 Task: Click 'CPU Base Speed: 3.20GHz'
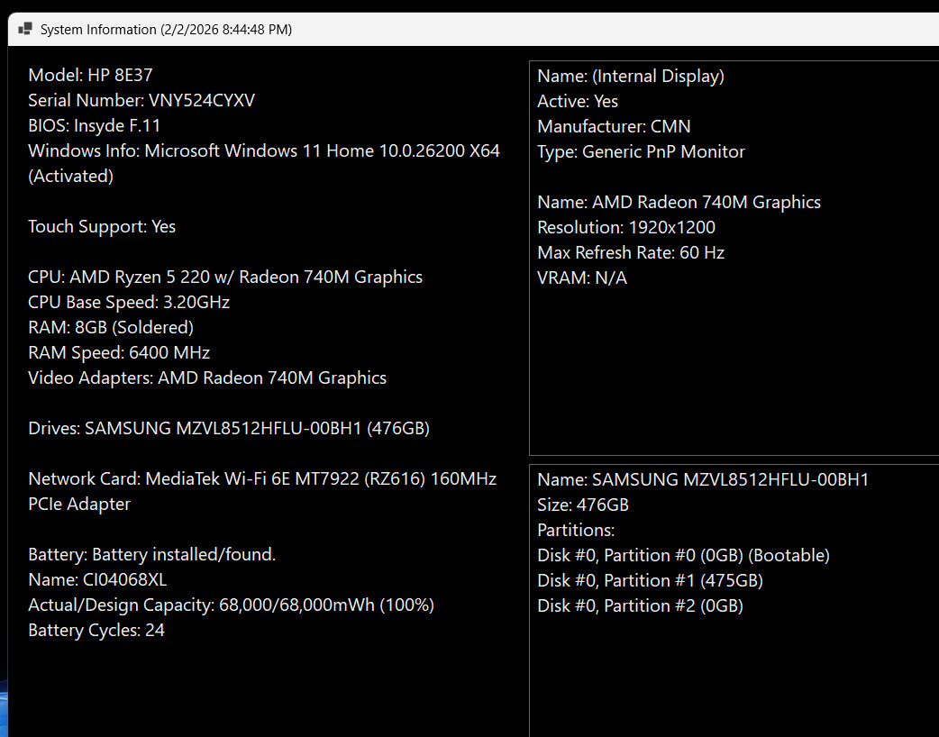pyautogui.click(x=129, y=302)
